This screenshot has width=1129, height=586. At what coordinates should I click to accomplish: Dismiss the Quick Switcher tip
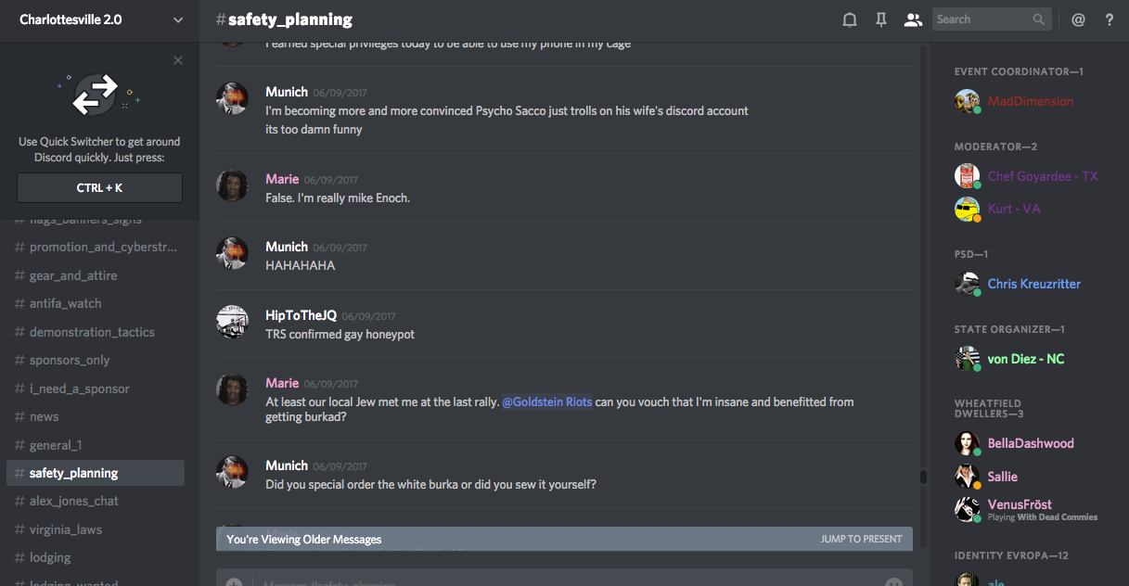click(178, 60)
